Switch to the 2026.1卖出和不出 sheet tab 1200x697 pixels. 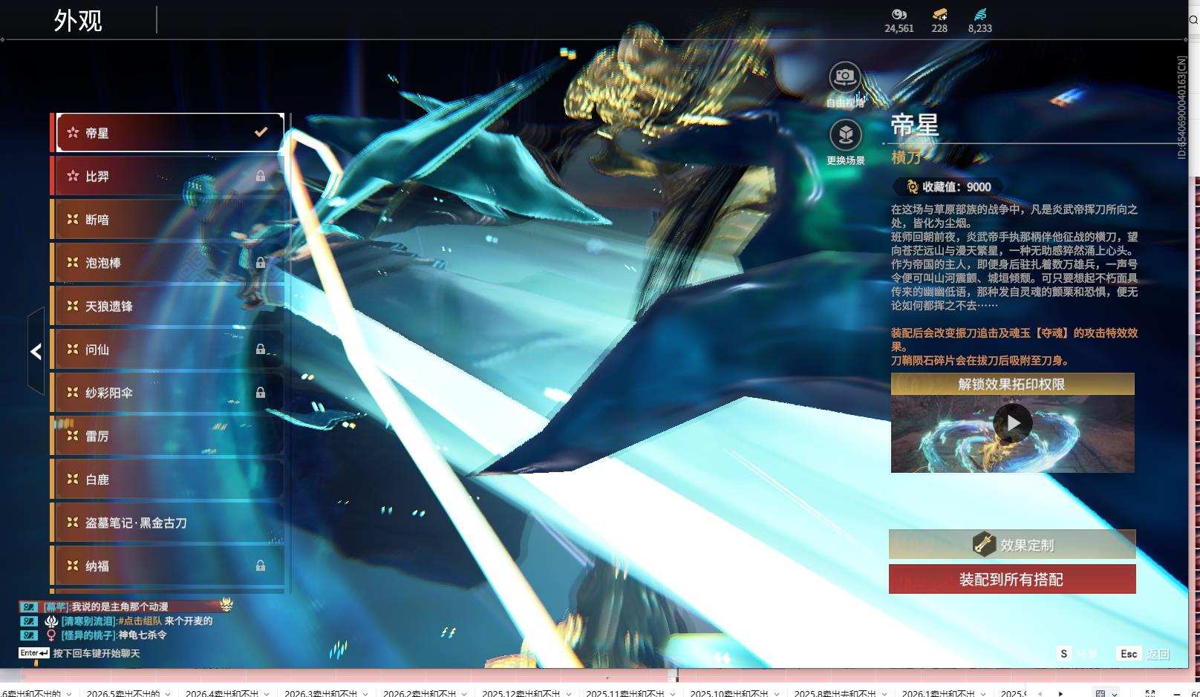click(x=939, y=693)
